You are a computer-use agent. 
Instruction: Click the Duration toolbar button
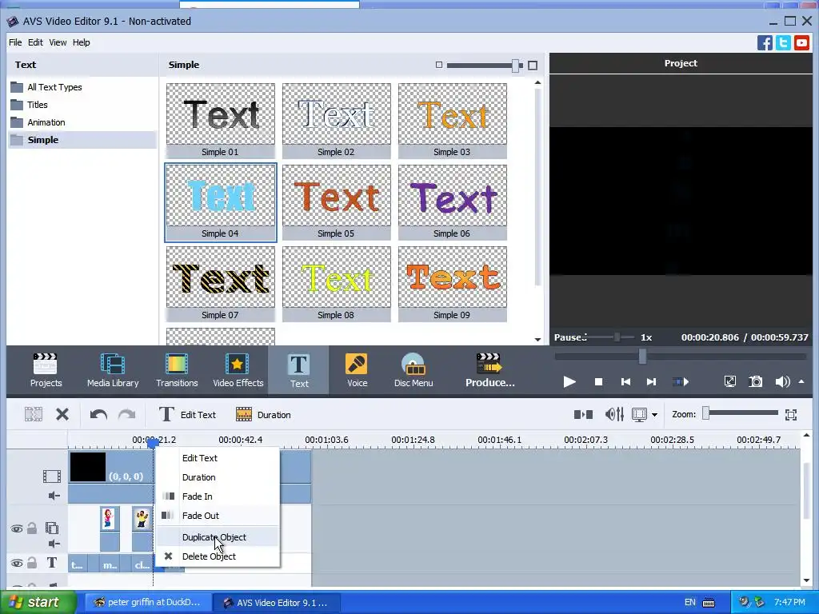263,415
